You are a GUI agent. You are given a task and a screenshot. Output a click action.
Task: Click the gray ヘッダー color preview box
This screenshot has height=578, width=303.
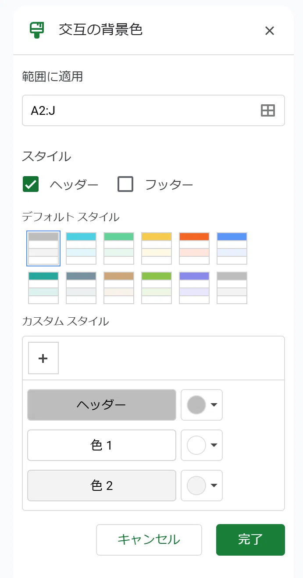pos(102,405)
